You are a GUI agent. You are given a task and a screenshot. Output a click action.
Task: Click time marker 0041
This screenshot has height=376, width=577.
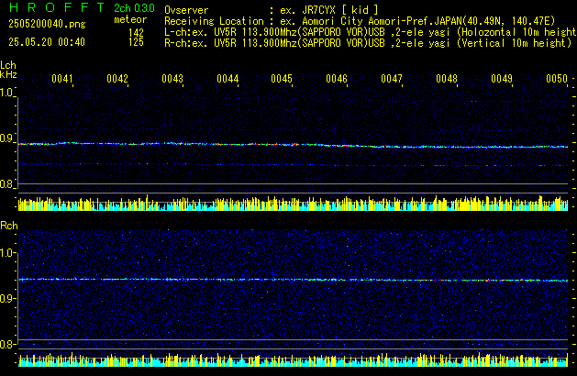coord(62,79)
